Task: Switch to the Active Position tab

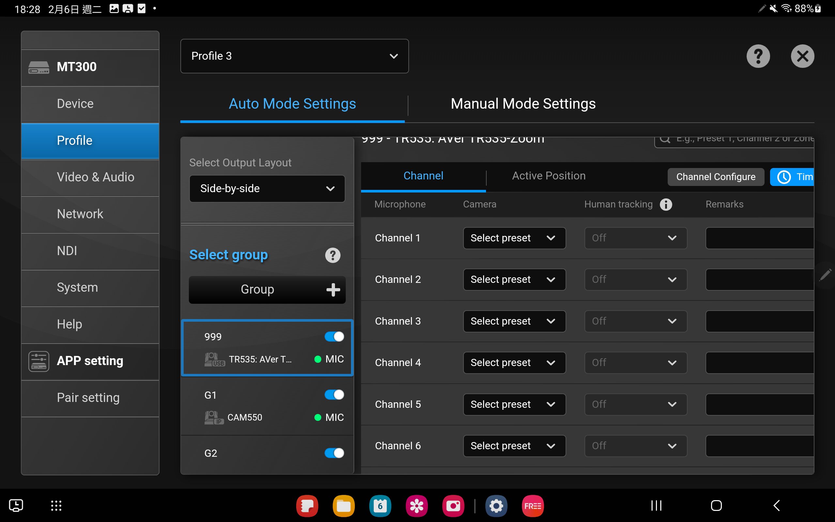Action: (x=549, y=176)
